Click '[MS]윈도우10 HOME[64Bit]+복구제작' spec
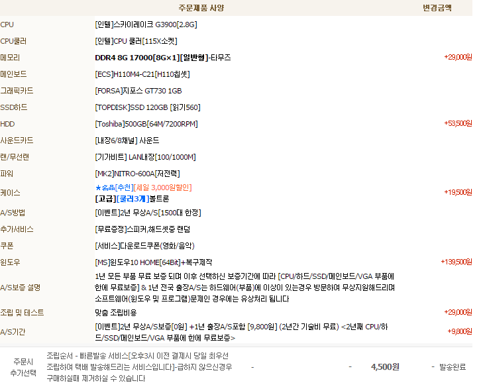Viewport: 483px width, 385px height. (154, 262)
